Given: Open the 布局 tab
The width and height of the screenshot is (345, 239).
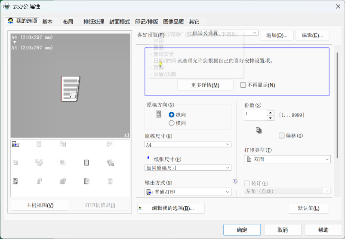Looking at the screenshot, I should pos(68,21).
